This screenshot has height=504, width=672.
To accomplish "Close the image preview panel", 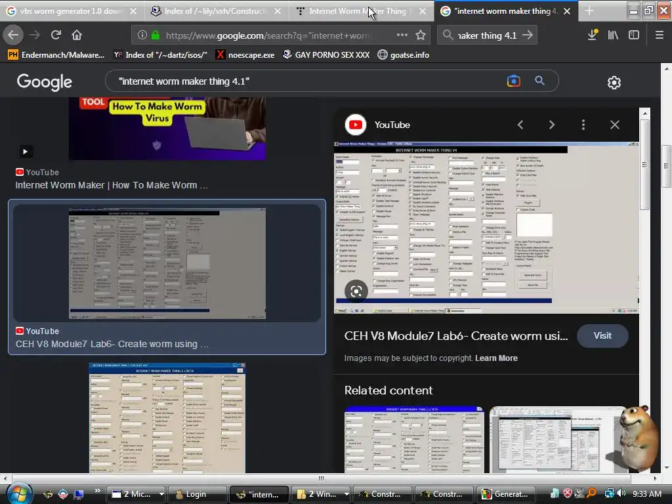I will tap(614, 125).
